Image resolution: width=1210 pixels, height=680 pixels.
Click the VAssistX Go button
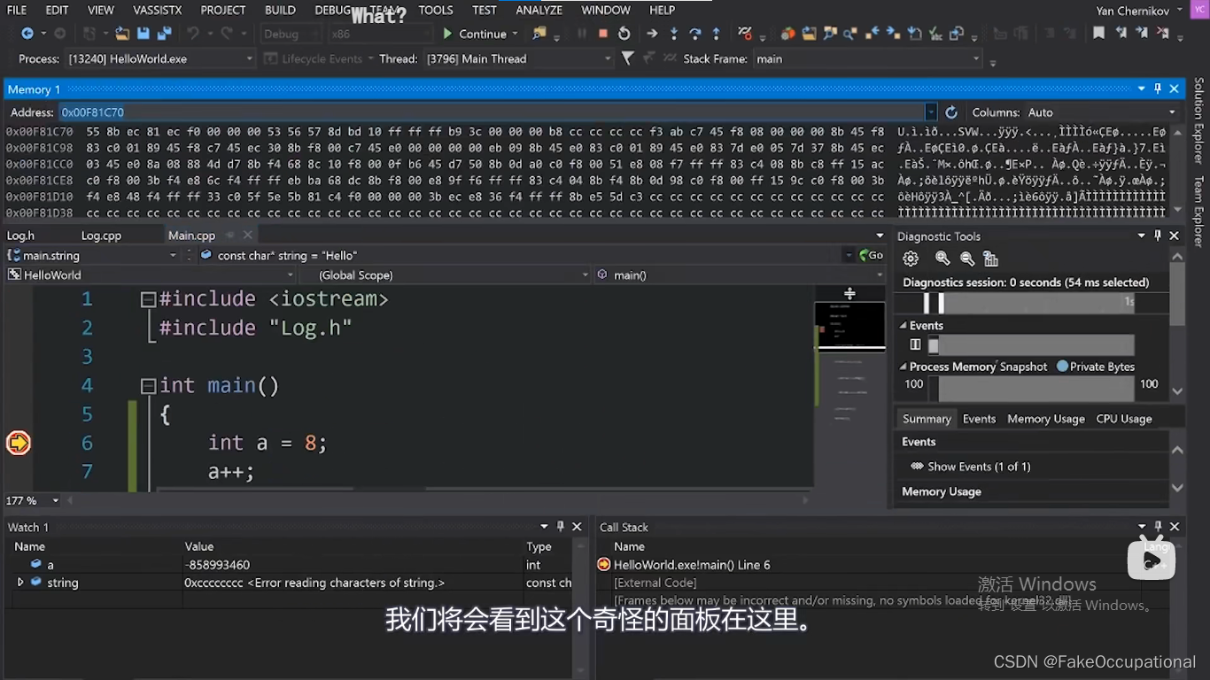(871, 255)
